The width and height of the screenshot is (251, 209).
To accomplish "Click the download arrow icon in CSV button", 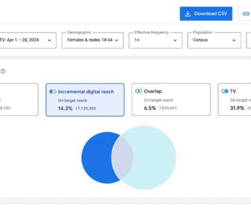I will click(x=188, y=14).
